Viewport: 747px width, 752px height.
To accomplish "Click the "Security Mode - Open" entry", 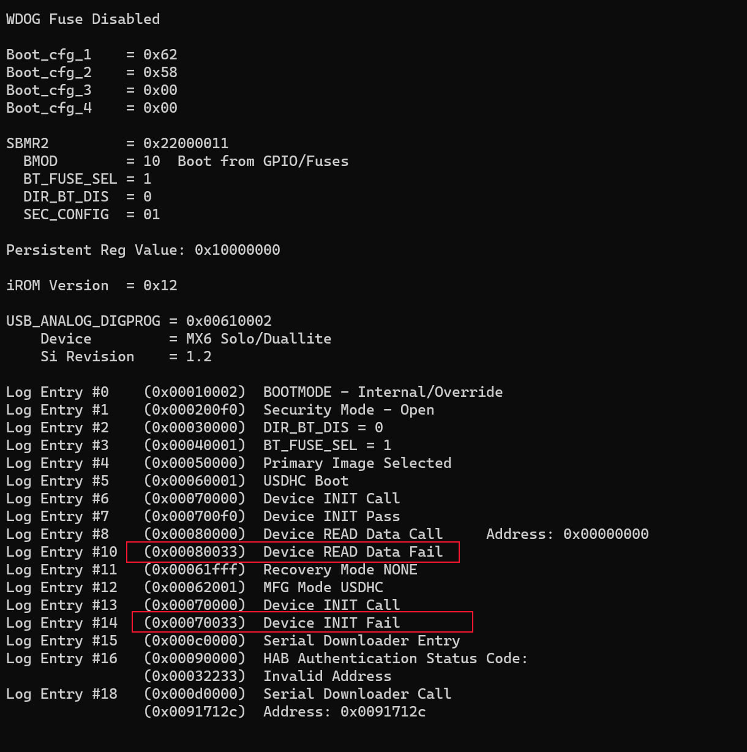I will pyautogui.click(x=348, y=410).
